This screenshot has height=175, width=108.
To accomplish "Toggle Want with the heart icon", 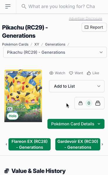I will (76, 73).
